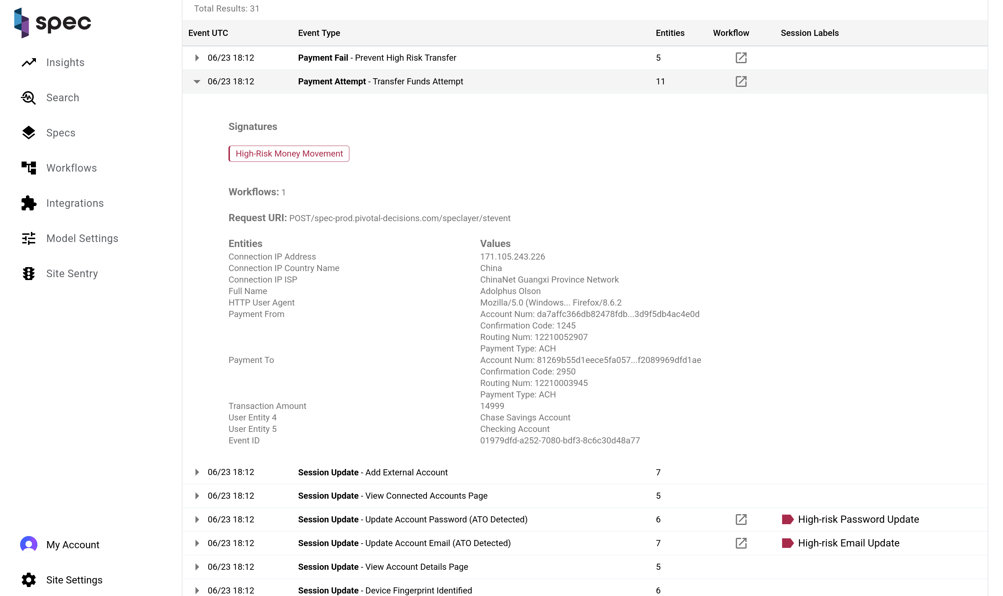Click the Event UTC column header
This screenshot has width=1003, height=596.
coord(208,33)
